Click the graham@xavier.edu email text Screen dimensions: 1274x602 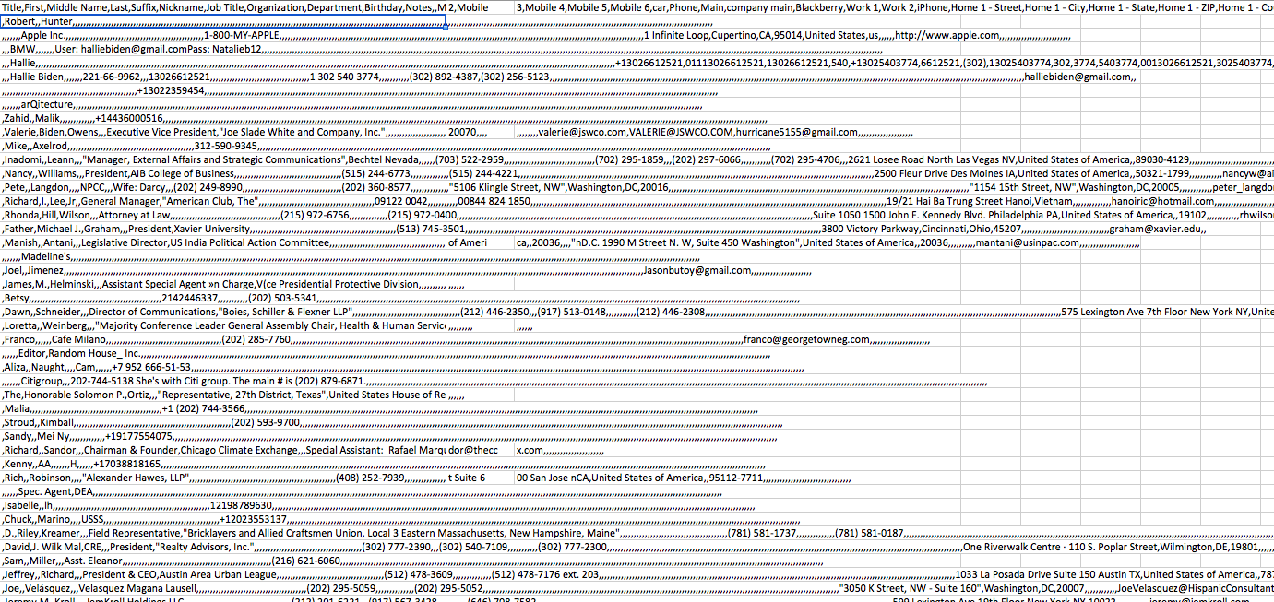1155,229
